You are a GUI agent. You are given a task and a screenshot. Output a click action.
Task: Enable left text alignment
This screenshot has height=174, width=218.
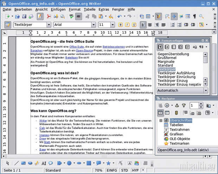click(143, 25)
